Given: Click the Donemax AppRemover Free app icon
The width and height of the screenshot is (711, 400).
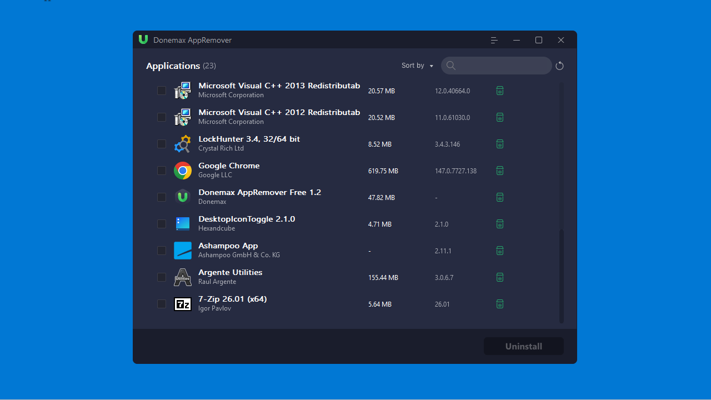Looking at the screenshot, I should (183, 197).
